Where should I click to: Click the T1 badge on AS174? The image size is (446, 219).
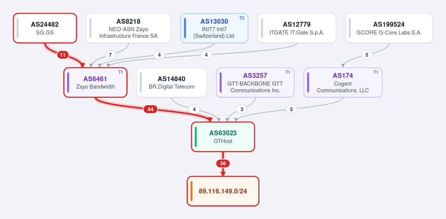[x=376, y=72]
